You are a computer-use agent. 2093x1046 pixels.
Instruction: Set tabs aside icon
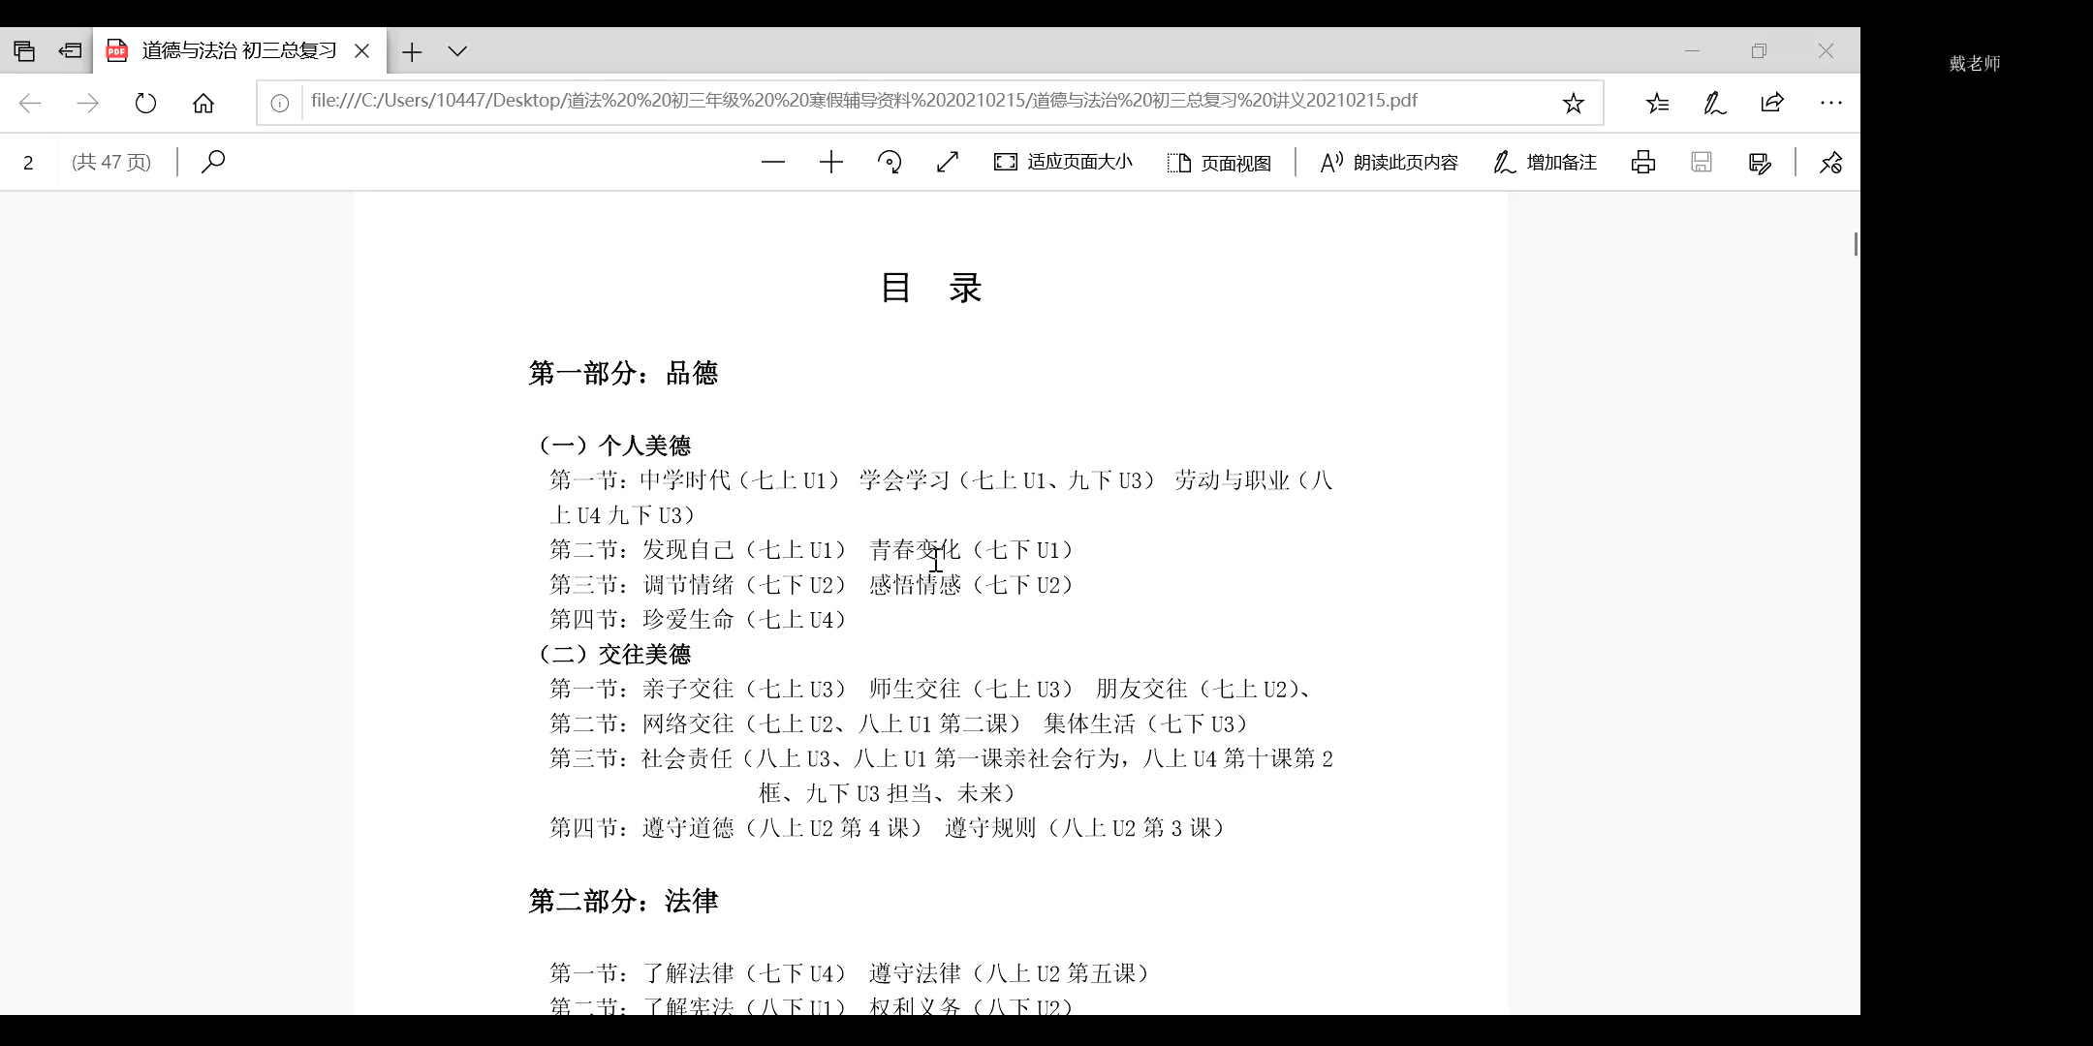70,51
